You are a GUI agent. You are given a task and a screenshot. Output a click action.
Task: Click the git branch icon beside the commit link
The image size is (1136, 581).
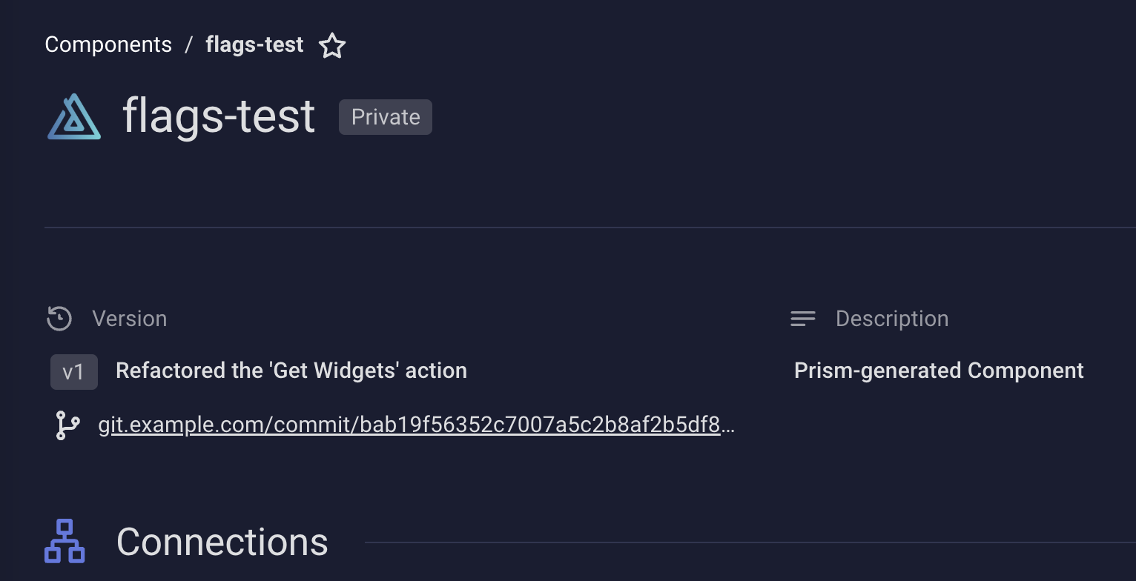67,425
